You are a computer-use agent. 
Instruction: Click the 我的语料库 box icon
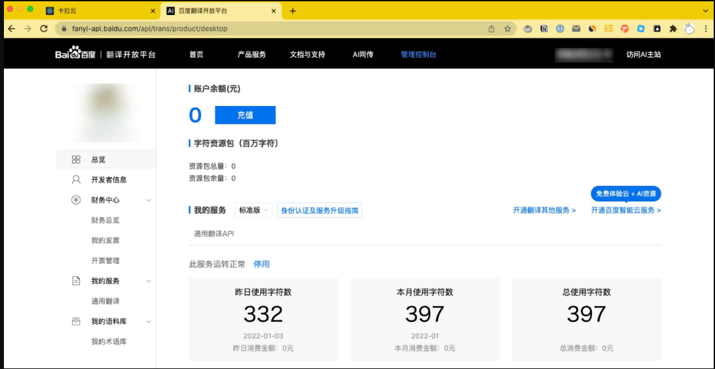coord(76,322)
